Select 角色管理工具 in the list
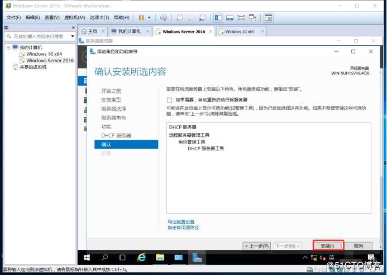This screenshot has height=275, width=387. coord(192,142)
